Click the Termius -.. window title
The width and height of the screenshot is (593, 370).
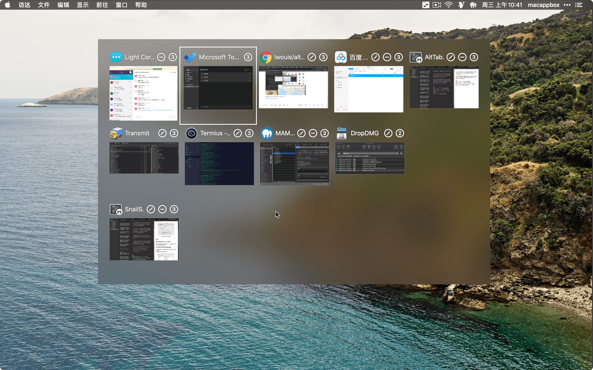(215, 133)
